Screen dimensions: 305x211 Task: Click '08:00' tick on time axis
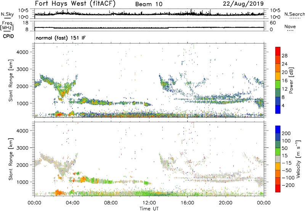111,203
